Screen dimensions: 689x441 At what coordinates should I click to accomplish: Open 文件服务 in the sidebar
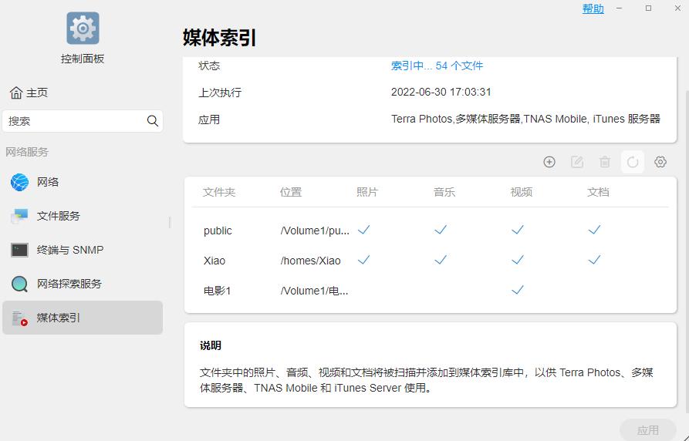pyautogui.click(x=59, y=216)
